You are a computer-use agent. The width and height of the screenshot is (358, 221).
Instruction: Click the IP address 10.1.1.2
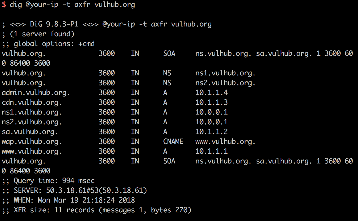click(212, 132)
